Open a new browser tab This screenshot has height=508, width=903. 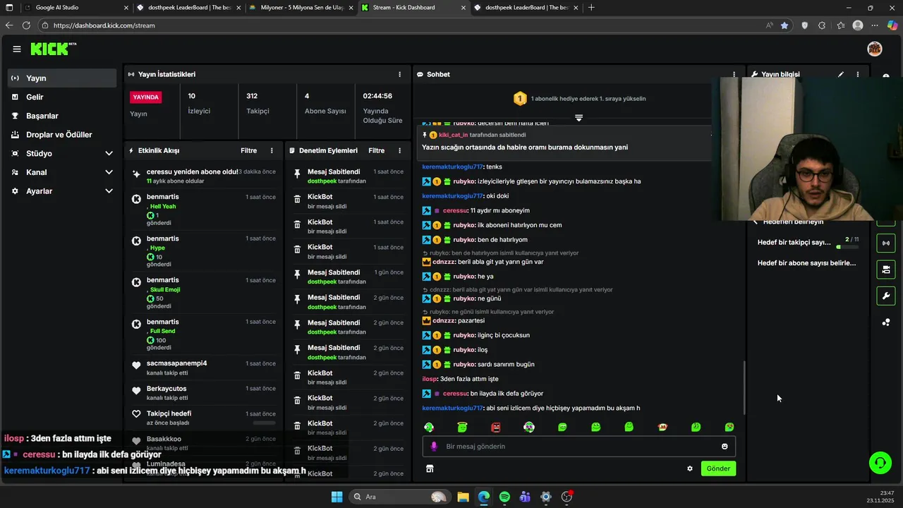591,8
